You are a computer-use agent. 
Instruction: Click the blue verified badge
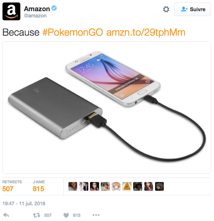[x=54, y=8]
